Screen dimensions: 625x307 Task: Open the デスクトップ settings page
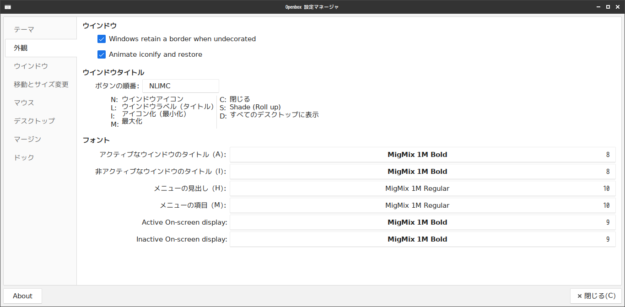pos(40,121)
